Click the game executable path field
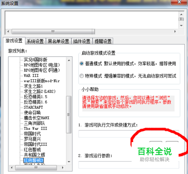Viewport: 188px width, 174px height. [129, 134]
